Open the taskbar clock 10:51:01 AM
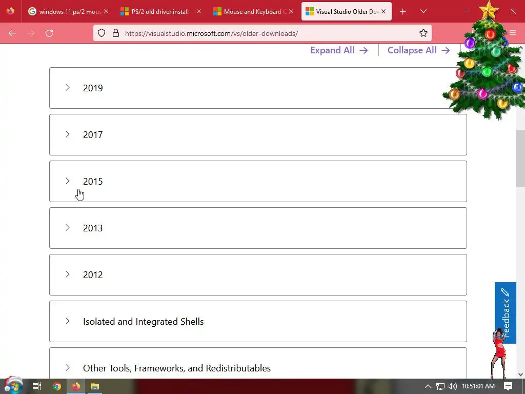Screen dimensions: 525x394 point(478,386)
